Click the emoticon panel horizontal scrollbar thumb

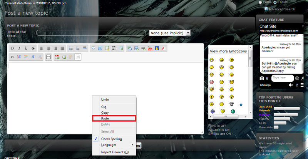(225, 116)
